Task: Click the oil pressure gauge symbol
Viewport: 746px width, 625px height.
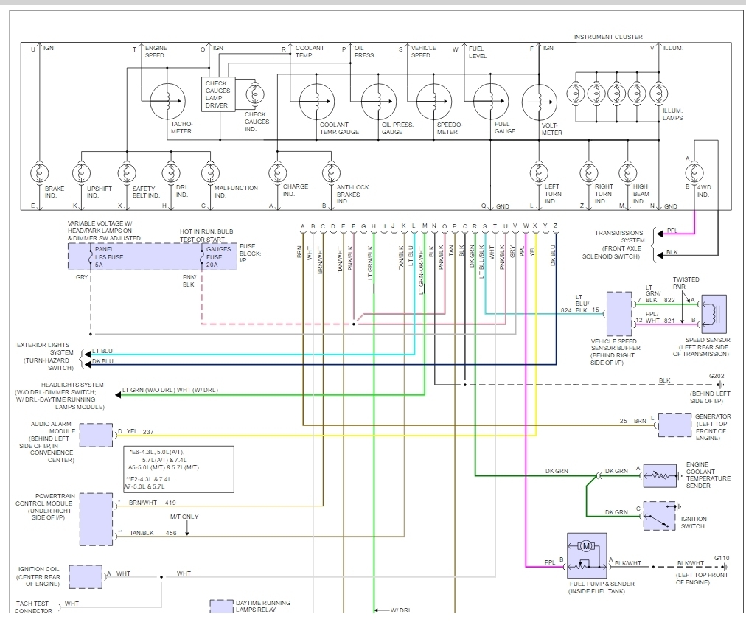Action: pos(379,102)
